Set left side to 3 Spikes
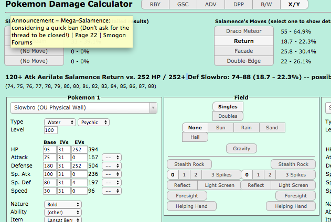331x222 pixels. click(x=221, y=175)
